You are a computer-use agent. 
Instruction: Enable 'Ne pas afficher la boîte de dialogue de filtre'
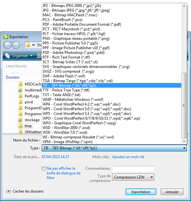click(44, 169)
